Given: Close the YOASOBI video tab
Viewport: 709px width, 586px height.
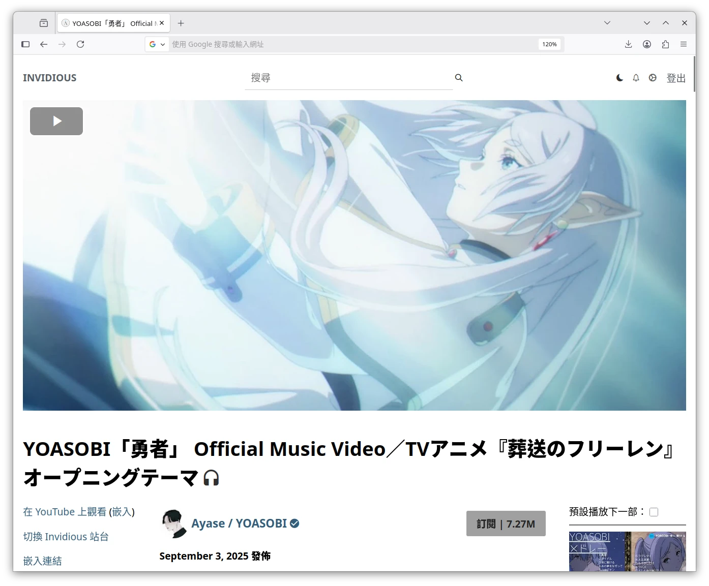Looking at the screenshot, I should (162, 23).
